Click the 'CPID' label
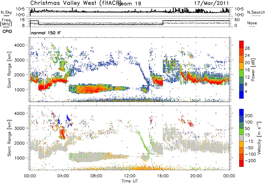 click(x=7, y=31)
